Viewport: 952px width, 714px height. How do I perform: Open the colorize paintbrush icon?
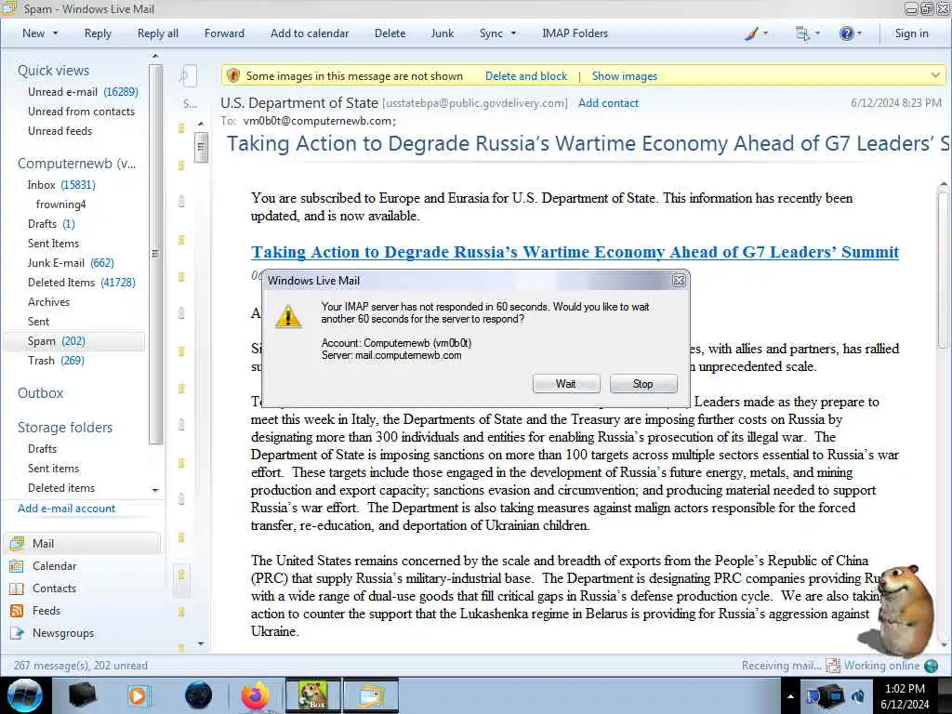751,33
